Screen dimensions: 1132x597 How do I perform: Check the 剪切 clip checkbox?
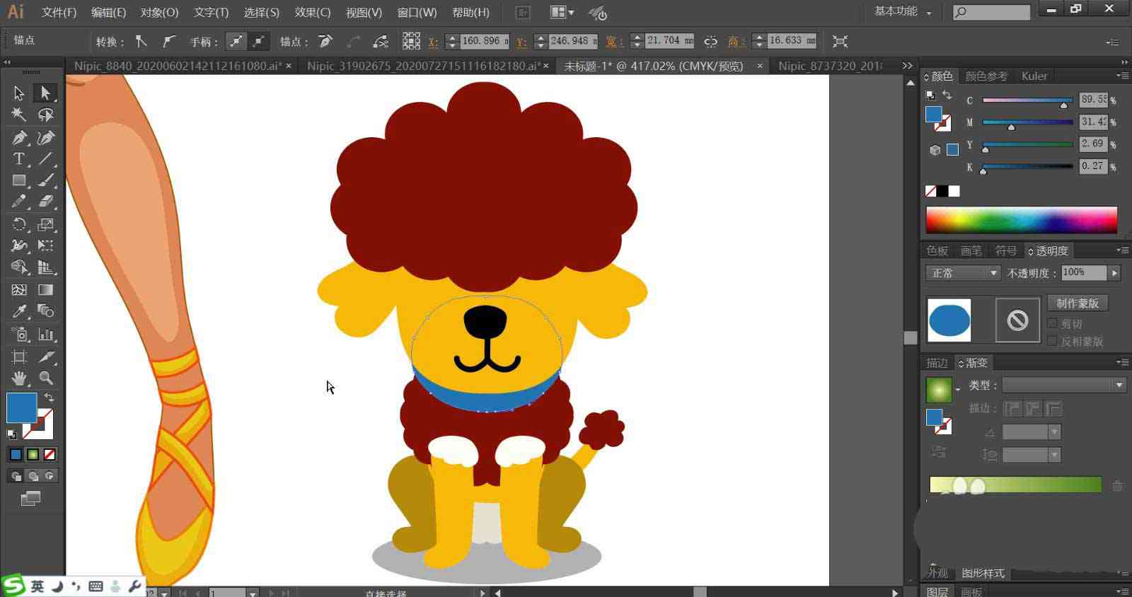1052,323
